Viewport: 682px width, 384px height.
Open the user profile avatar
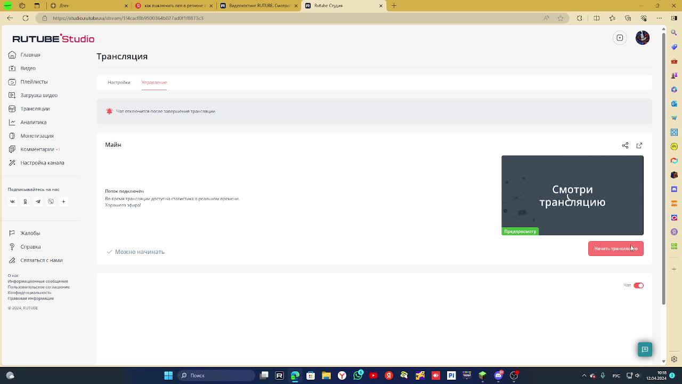coord(643,38)
